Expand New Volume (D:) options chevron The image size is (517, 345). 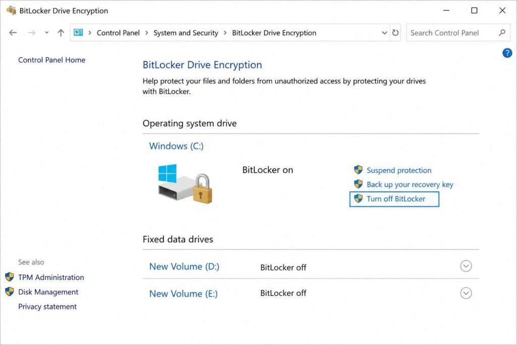[466, 266]
